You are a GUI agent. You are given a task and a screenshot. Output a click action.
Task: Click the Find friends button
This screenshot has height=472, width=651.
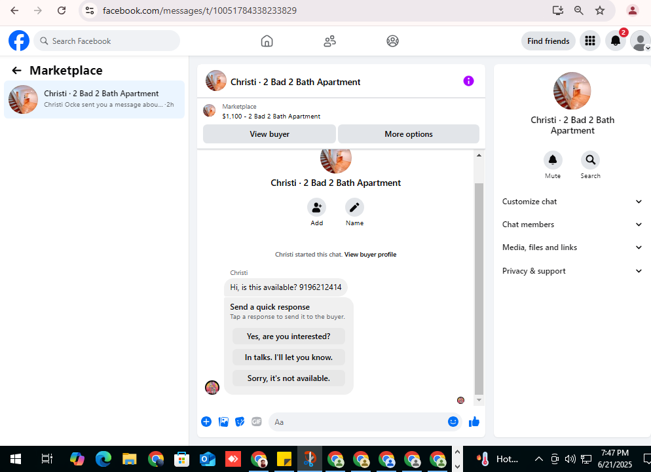[x=548, y=41]
